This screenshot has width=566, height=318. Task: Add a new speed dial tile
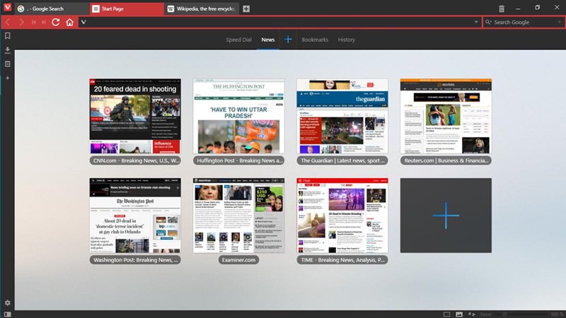coord(446,216)
